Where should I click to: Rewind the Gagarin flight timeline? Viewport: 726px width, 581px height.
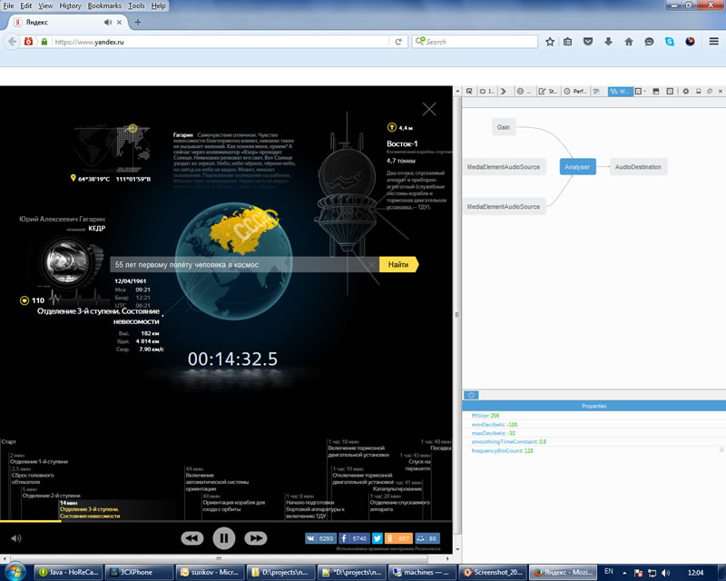point(192,538)
